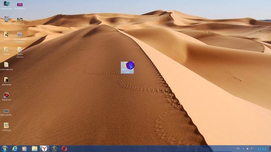Open the volume speaker tray icon
This screenshot has width=271, height=152.
click(247, 149)
